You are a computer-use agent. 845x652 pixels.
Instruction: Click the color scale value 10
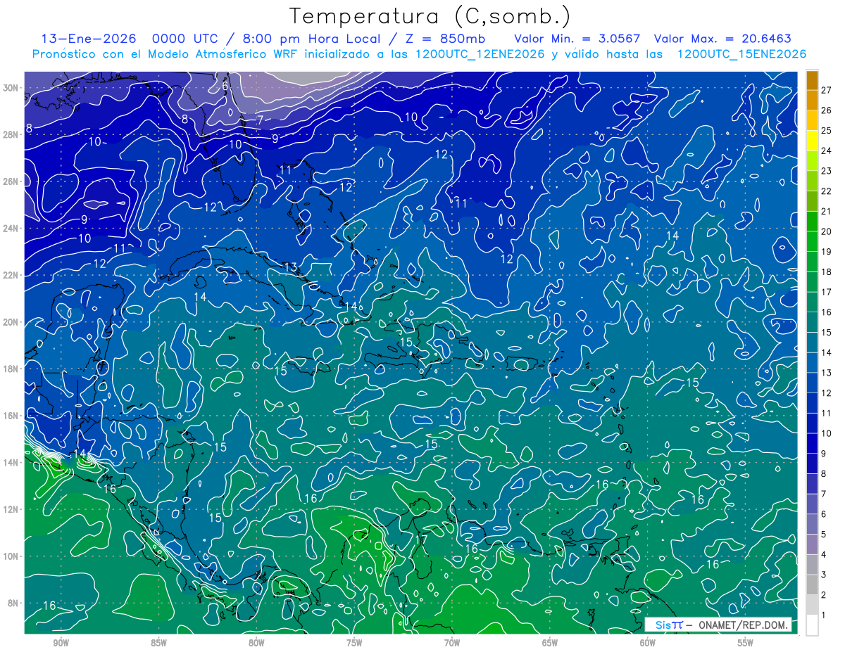coord(827,433)
